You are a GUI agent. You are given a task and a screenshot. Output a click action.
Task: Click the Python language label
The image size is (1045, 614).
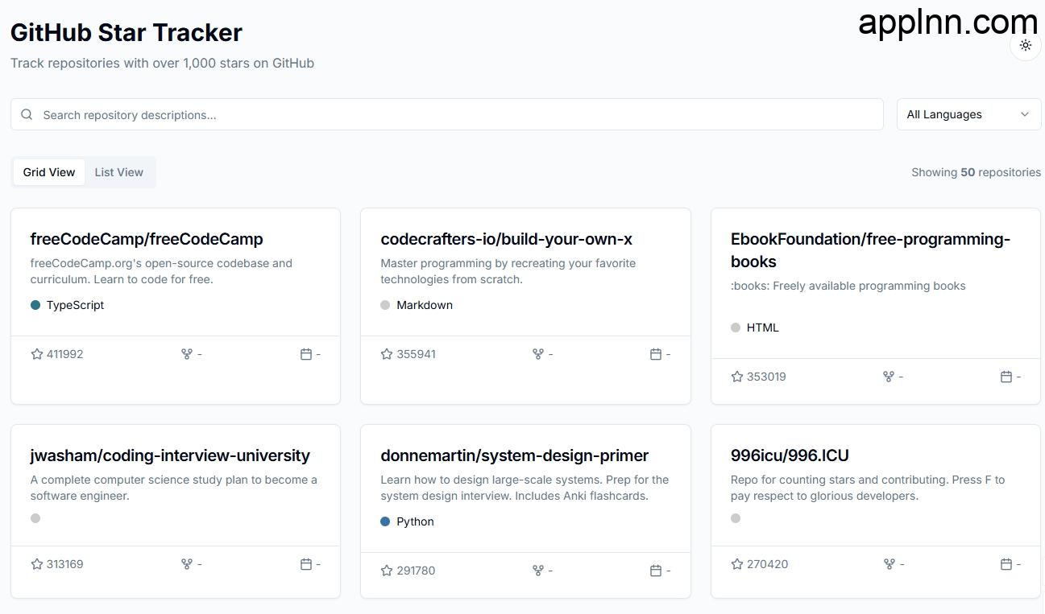click(415, 521)
